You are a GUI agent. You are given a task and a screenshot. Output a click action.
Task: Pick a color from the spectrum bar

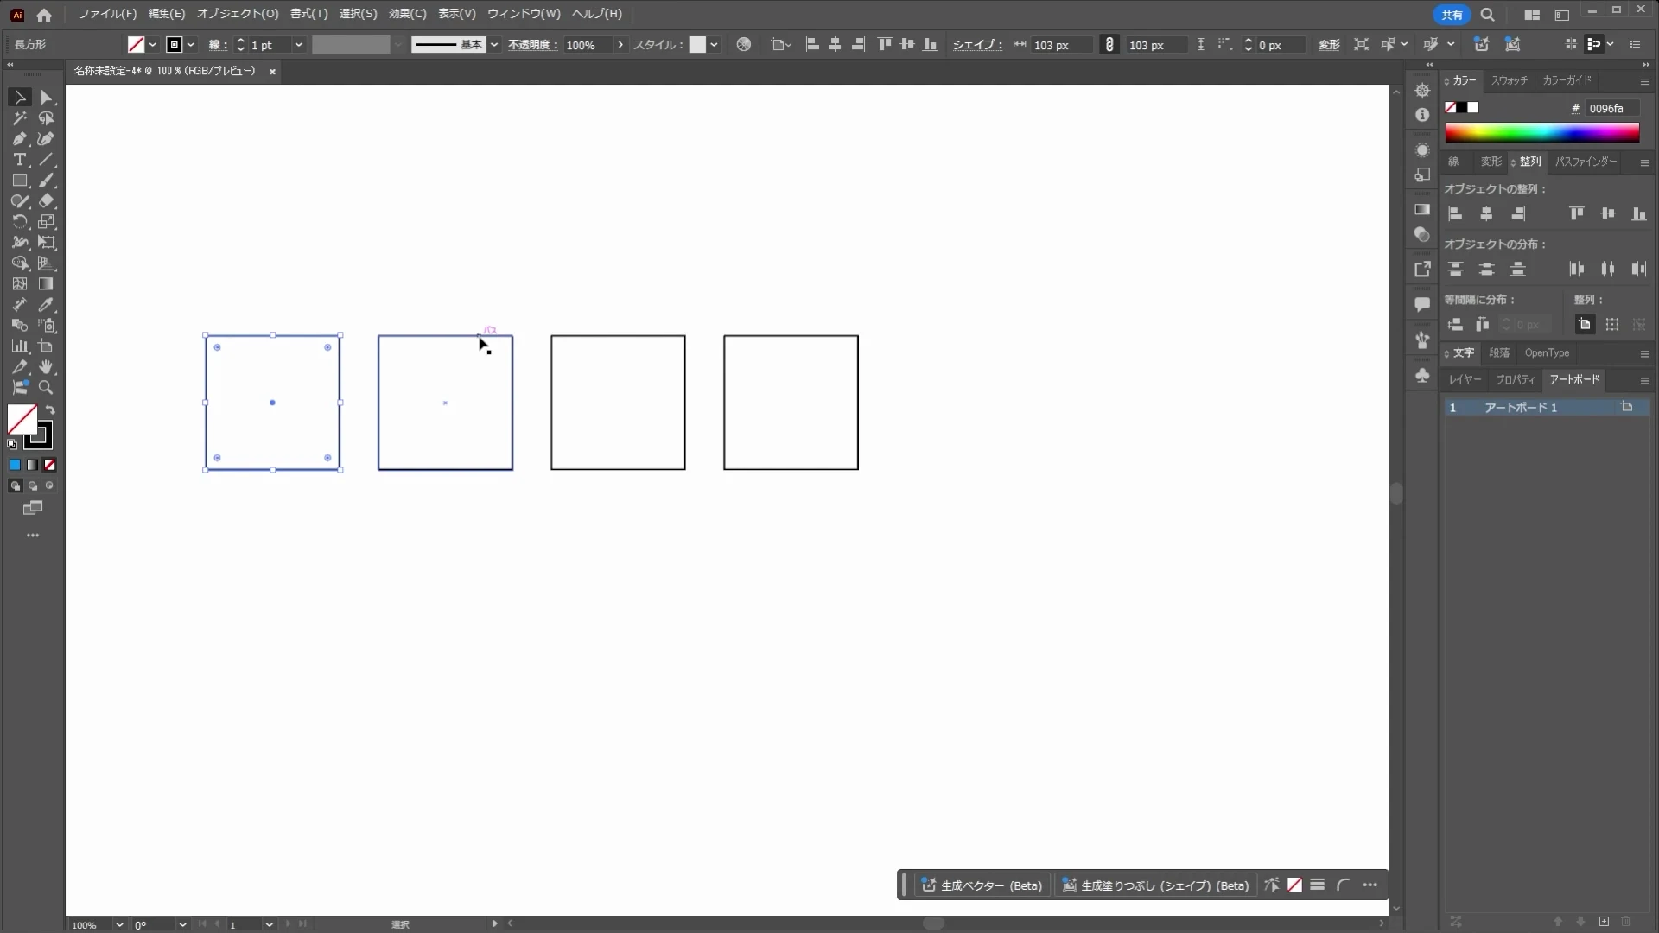pyautogui.click(x=1542, y=133)
